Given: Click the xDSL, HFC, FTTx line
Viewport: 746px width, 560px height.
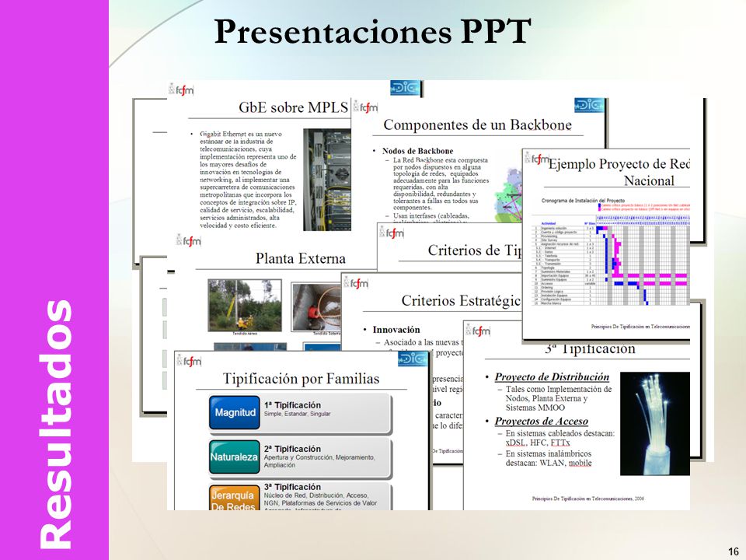Looking at the screenshot, I should (x=538, y=443).
